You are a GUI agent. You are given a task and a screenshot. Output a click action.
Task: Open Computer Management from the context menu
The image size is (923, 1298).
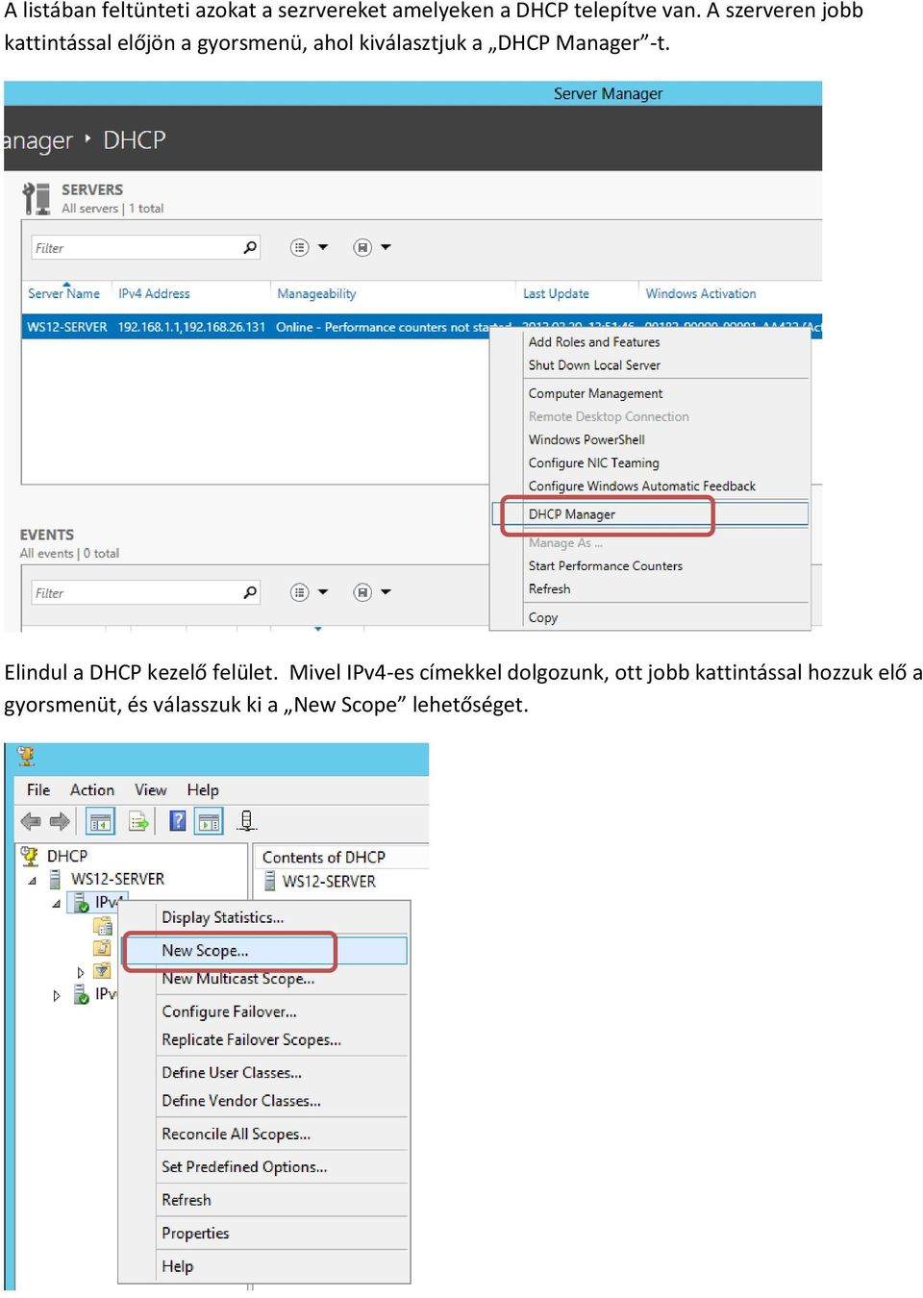595,393
